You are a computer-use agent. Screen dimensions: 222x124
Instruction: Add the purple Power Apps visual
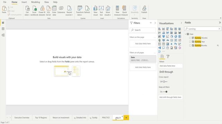tap(180, 48)
